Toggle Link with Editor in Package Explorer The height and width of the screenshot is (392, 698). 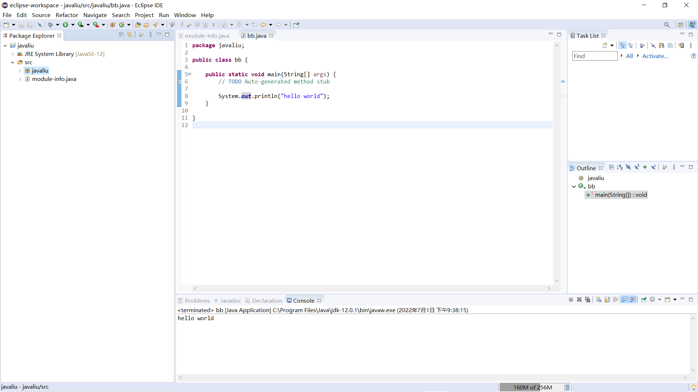pyautogui.click(x=130, y=35)
